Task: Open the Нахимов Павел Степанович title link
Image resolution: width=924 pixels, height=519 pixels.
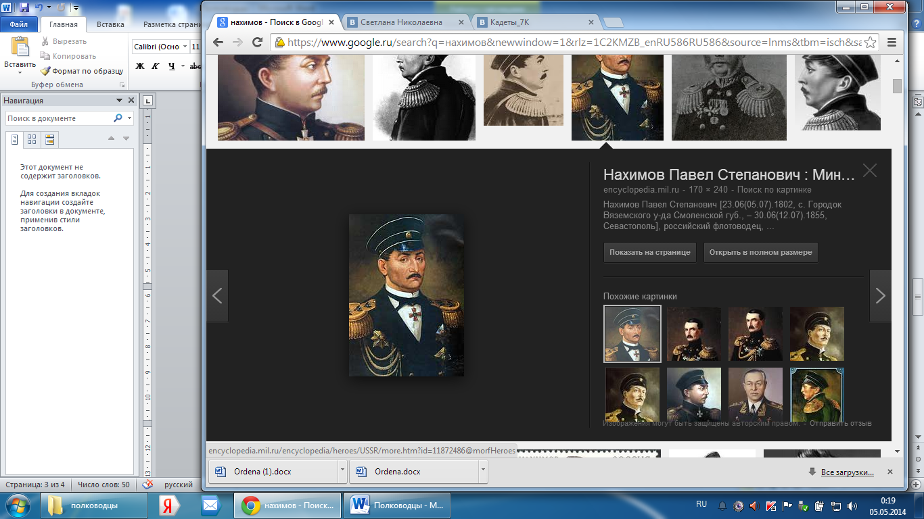Action: 729,174
